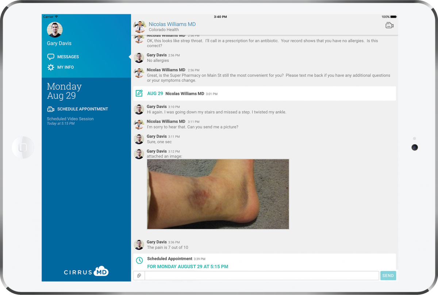Image resolution: width=438 pixels, height=295 pixels.
Task: Click Gary Davis avatar beside pain message
Action: (139, 245)
